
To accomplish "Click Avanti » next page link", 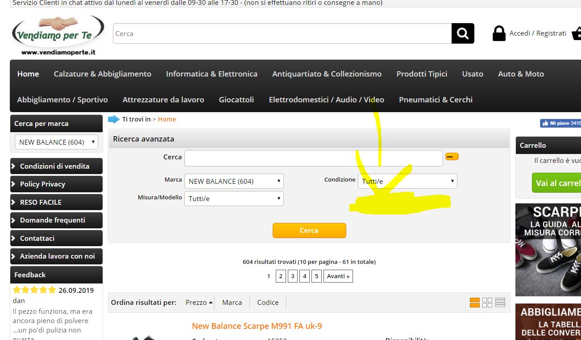I will coord(338,276).
